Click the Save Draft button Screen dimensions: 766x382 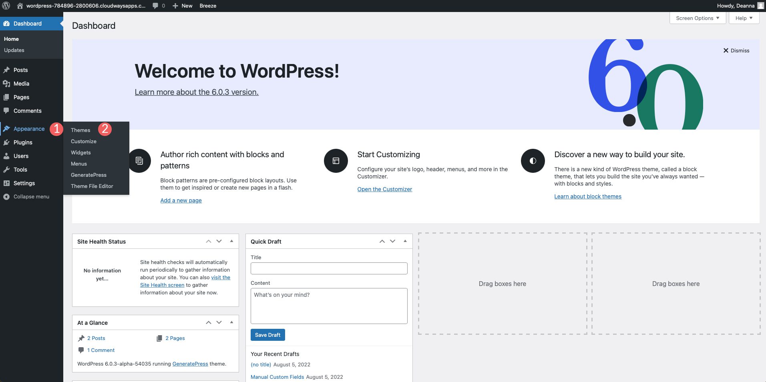tap(267, 334)
